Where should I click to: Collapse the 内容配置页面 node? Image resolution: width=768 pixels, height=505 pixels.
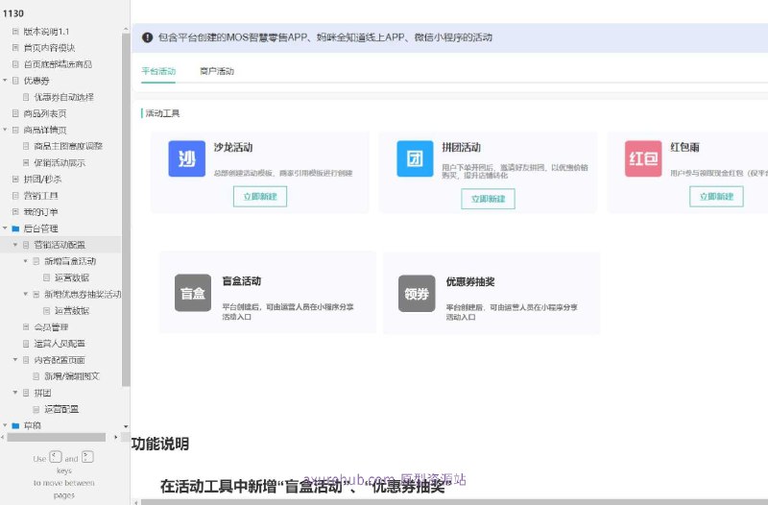point(15,359)
